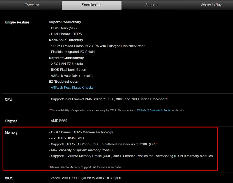The width and height of the screenshot is (233, 183).
Task: Click the Memory Support List footnote
Action: pyautogui.click(x=86, y=167)
